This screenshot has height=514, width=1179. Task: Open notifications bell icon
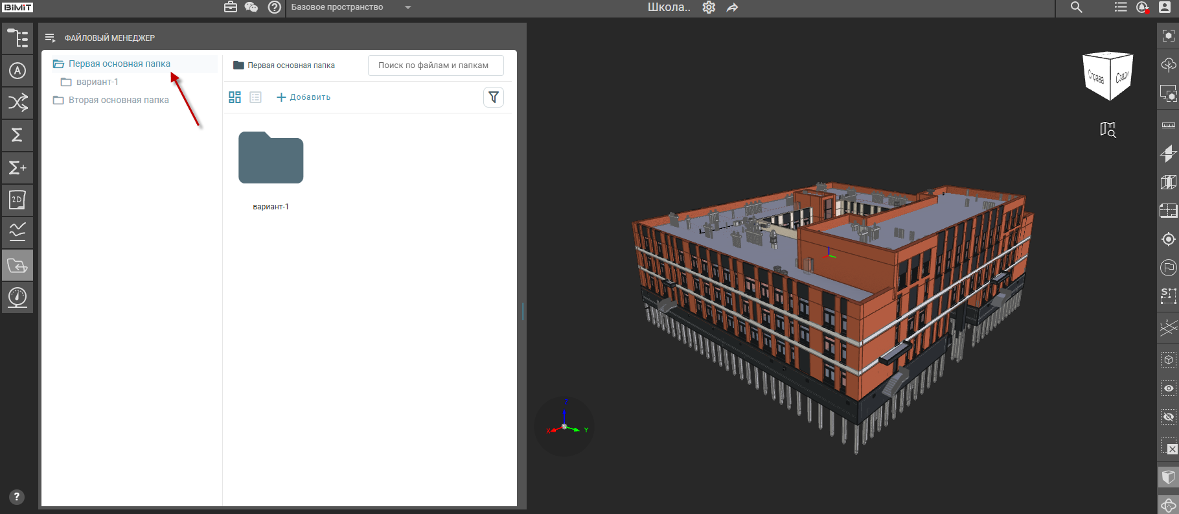tap(1143, 7)
